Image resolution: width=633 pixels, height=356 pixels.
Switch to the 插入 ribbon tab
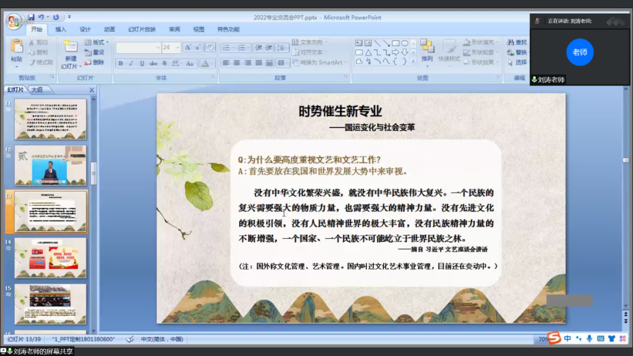tap(61, 29)
